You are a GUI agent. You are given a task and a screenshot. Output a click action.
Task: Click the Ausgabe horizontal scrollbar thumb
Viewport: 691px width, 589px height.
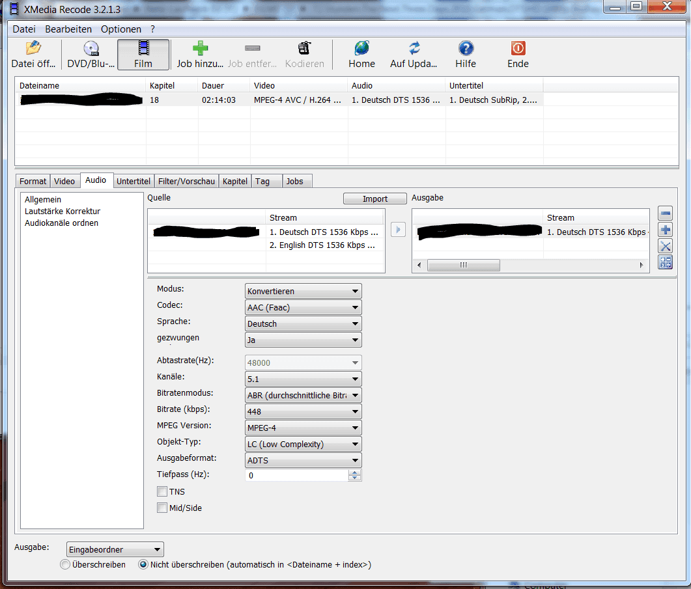pyautogui.click(x=463, y=265)
